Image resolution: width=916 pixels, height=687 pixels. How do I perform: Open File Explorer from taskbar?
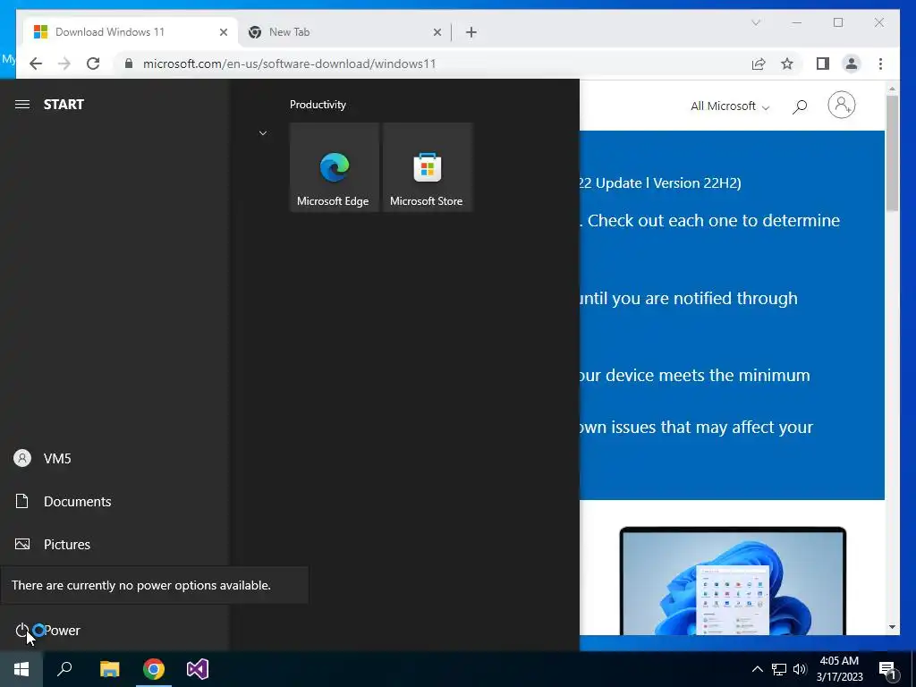coord(109,669)
